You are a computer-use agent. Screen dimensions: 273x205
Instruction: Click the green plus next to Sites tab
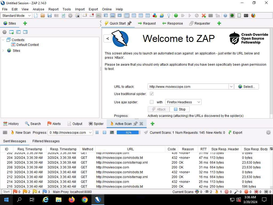click(25, 23)
